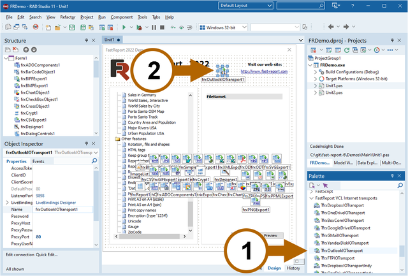Viewport: 408px width, 276px height.
Task: Click the Palette search magnifier icon
Action: (400, 185)
